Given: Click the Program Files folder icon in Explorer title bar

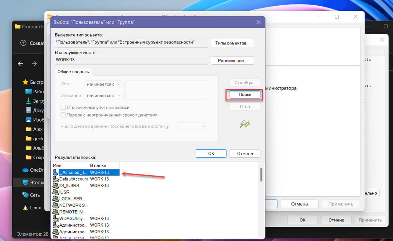Looking at the screenshot, I should (17, 26).
